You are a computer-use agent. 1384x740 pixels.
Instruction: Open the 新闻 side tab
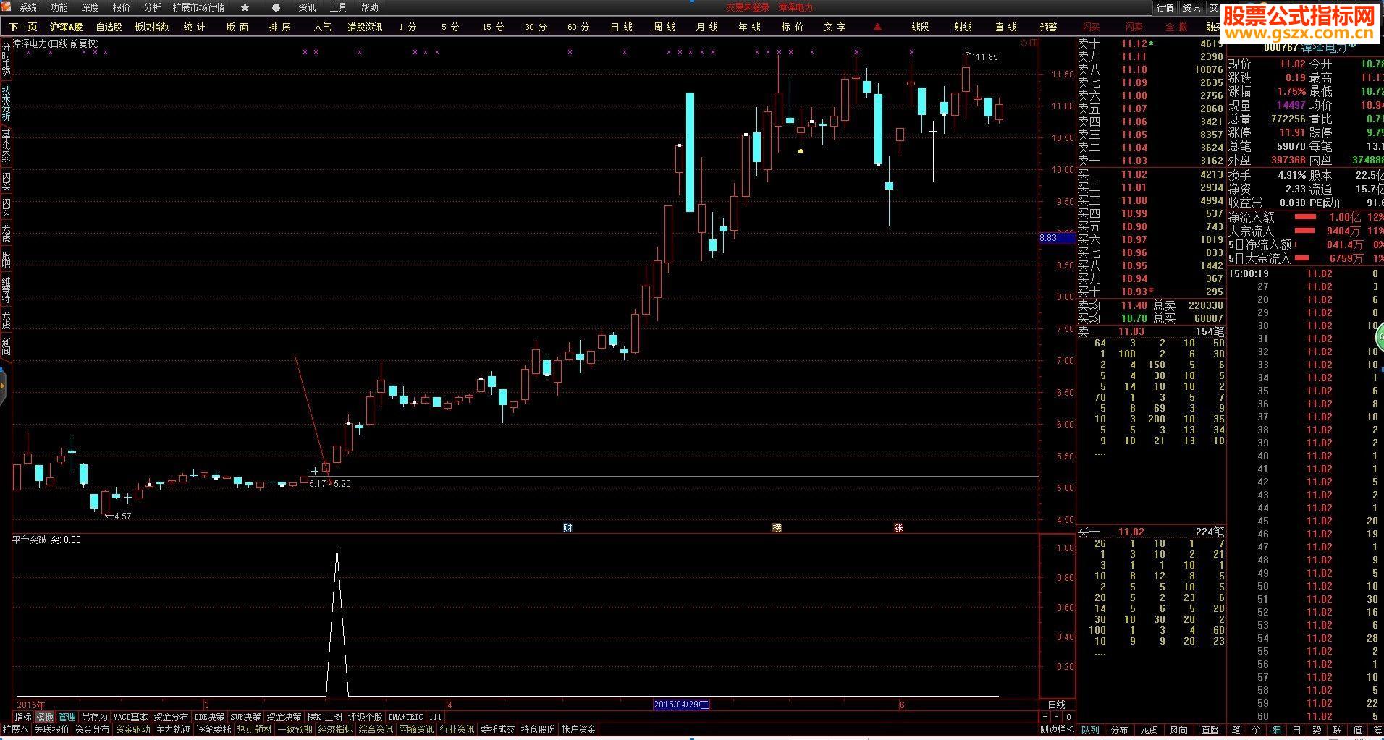pyautogui.click(x=6, y=346)
